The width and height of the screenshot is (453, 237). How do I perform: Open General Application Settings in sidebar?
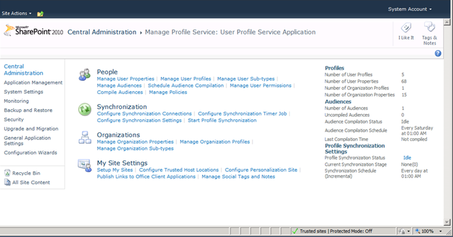point(27,141)
